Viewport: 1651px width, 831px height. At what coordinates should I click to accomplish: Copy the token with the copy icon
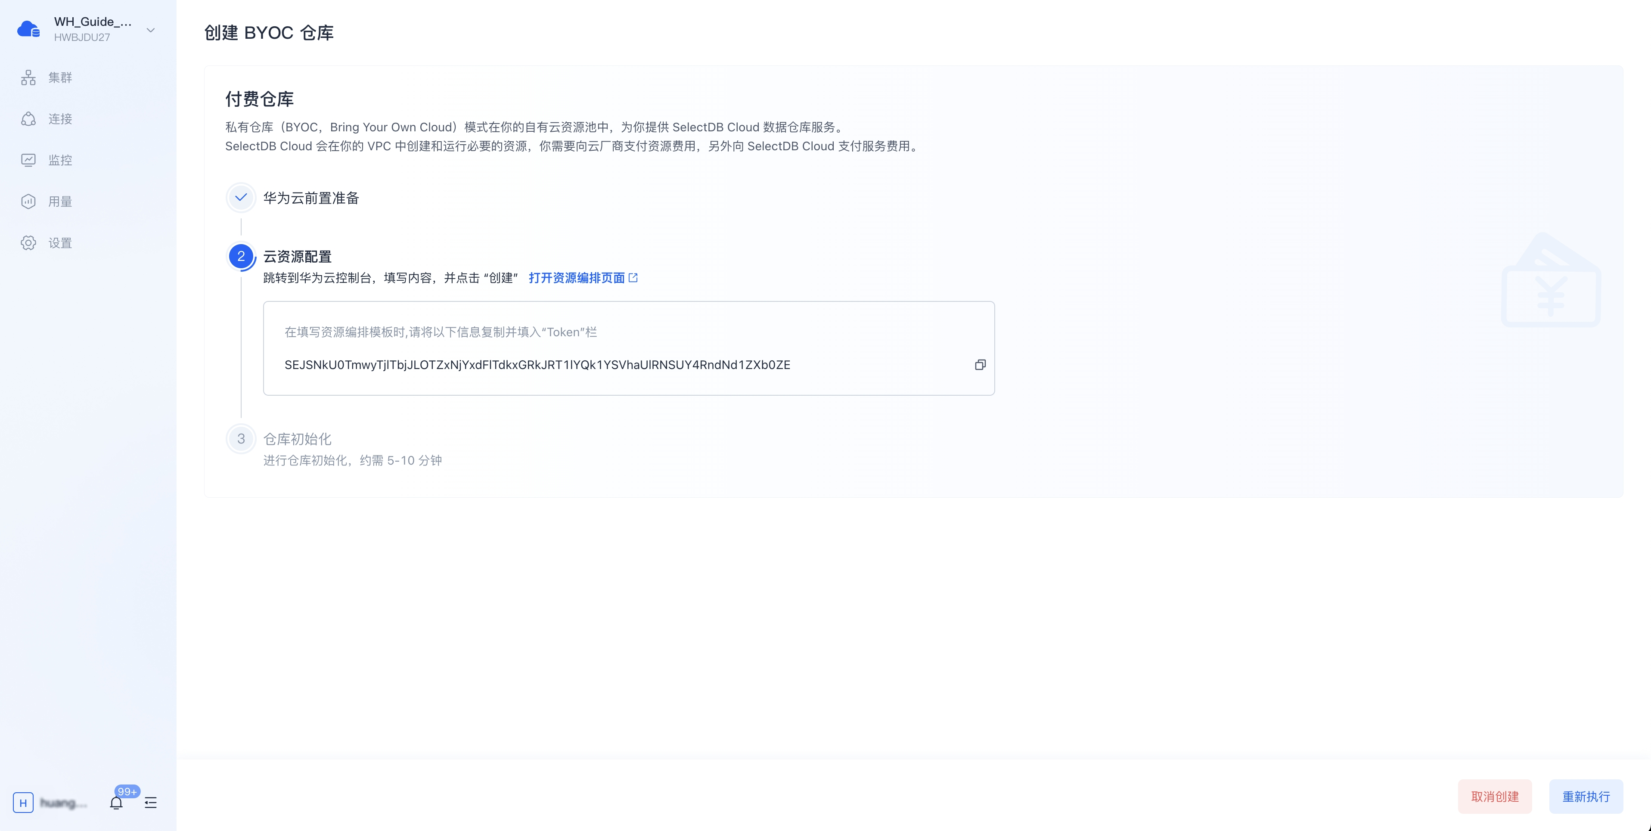tap(980, 365)
